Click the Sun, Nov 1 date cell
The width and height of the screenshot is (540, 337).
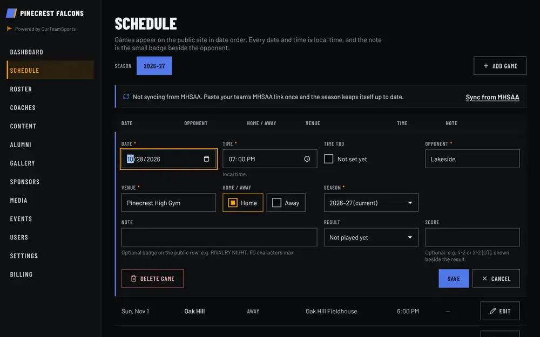pos(136,311)
